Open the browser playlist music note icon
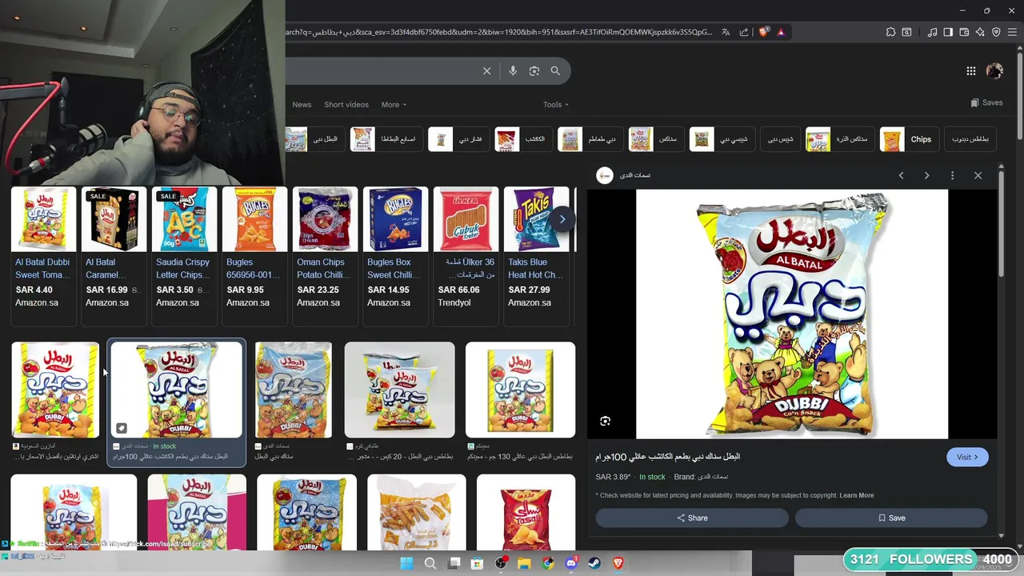 coord(932,32)
